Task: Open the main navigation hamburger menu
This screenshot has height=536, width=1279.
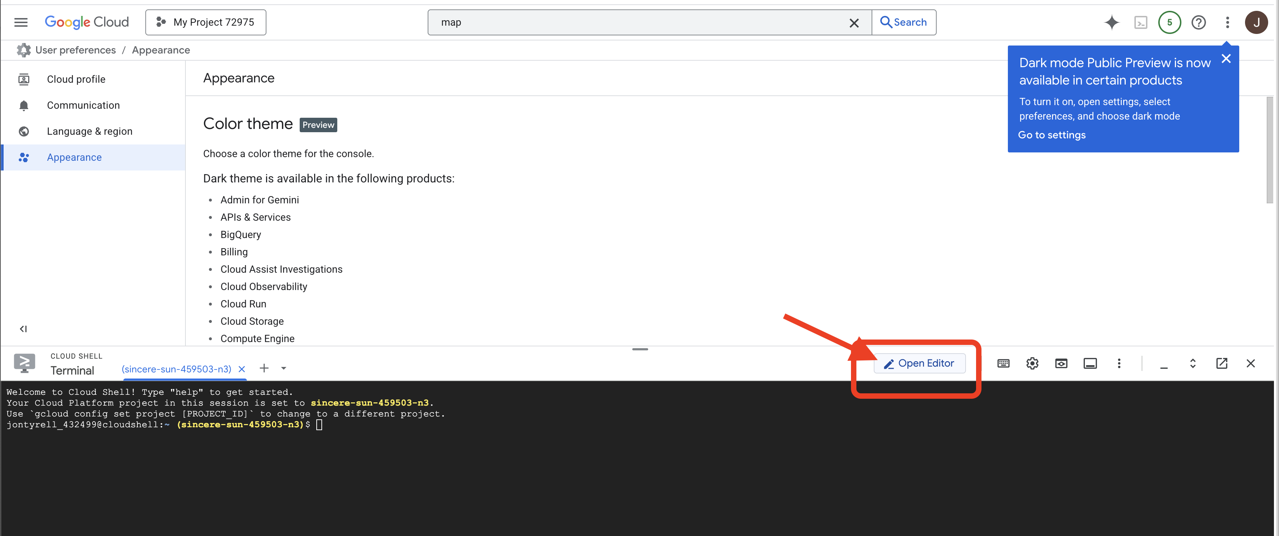Action: pyautogui.click(x=21, y=22)
